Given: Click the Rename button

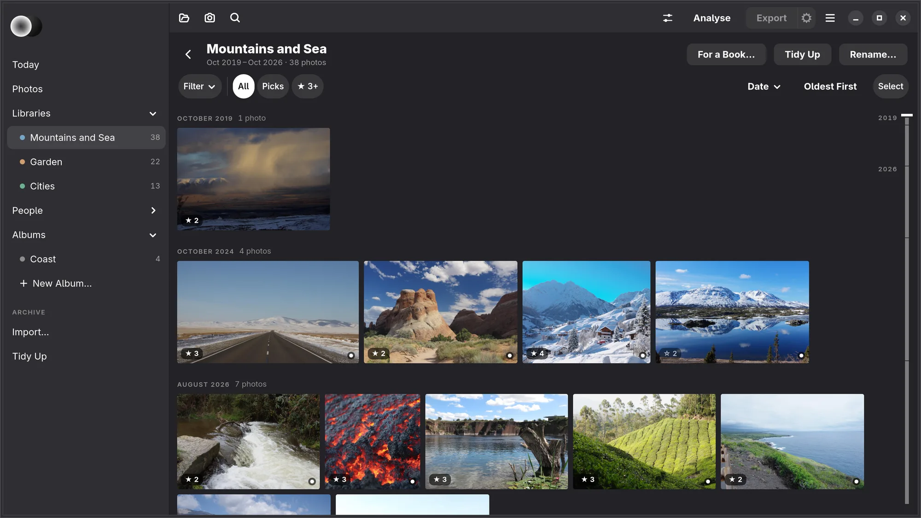Looking at the screenshot, I should 873,54.
